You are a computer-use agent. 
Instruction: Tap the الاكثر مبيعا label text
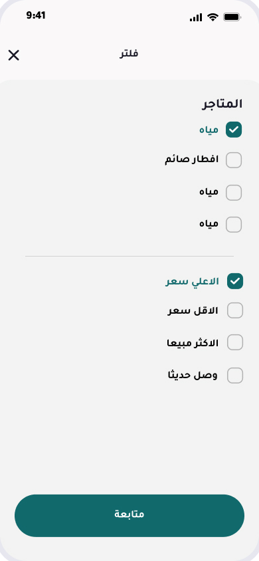click(x=193, y=343)
